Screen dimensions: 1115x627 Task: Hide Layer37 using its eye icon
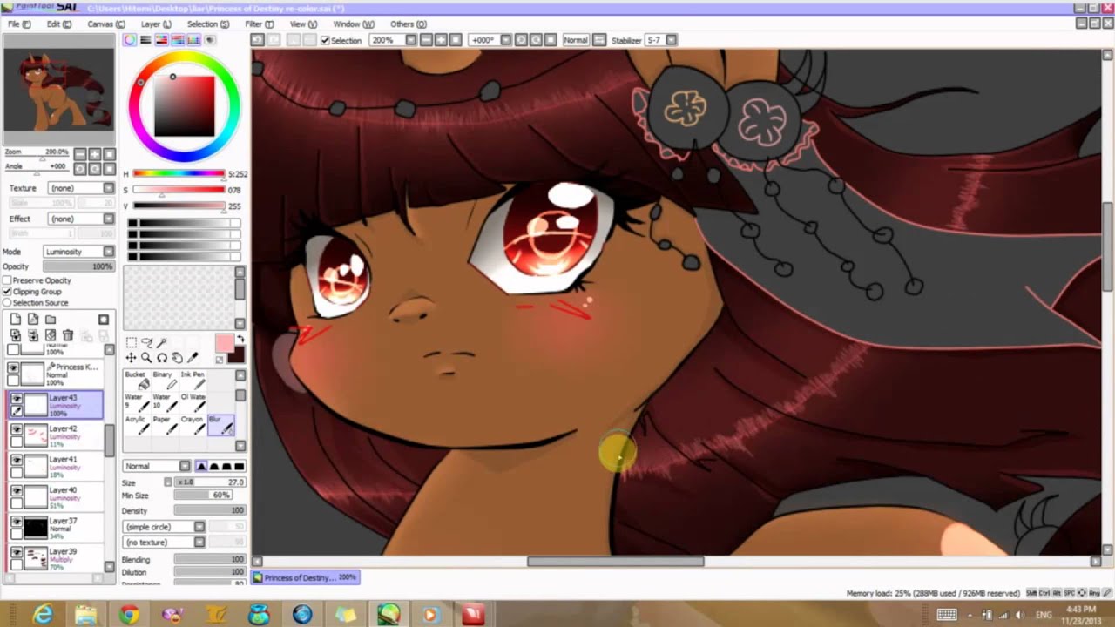[x=16, y=521]
